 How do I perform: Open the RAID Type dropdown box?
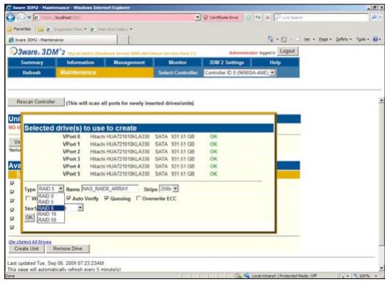pos(51,189)
